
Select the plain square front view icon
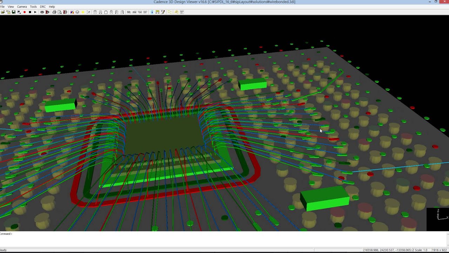(x=106, y=12)
